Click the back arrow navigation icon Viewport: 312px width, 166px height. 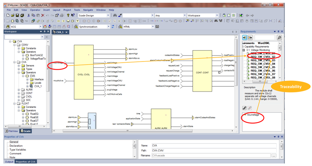coord(247,15)
